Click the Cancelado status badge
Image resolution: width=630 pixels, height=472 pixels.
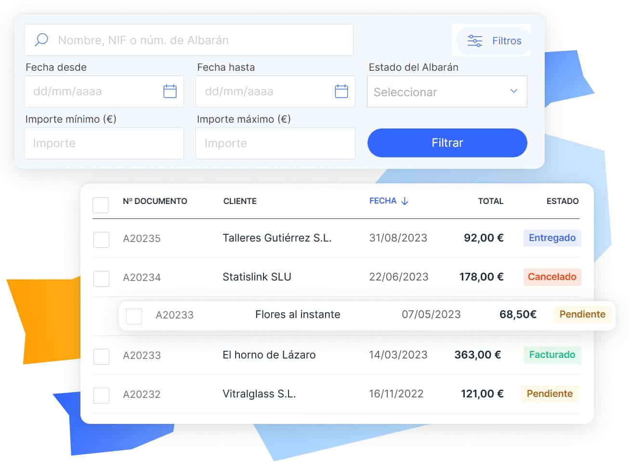552,277
